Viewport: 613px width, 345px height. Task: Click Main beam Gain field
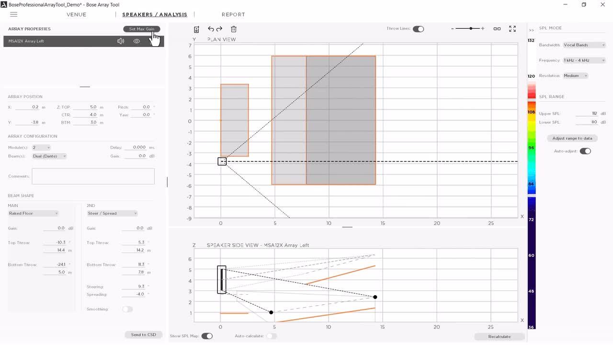point(55,228)
